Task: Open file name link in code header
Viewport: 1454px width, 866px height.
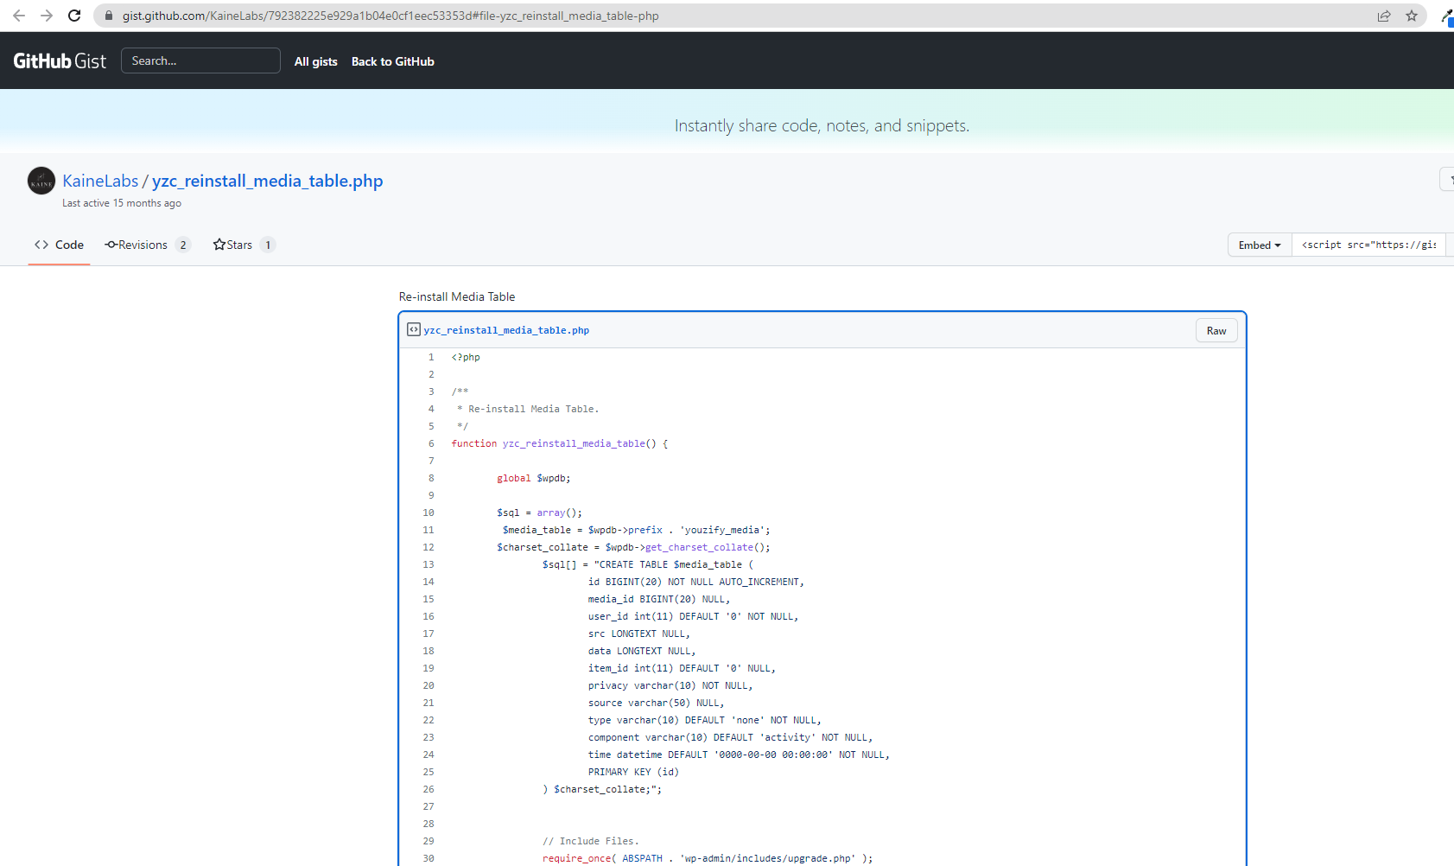Action: pos(506,330)
